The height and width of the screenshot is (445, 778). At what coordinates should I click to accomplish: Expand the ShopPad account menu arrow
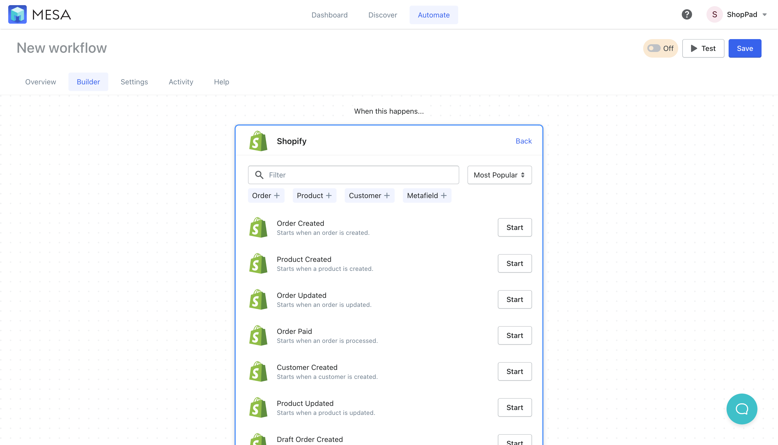(x=764, y=15)
